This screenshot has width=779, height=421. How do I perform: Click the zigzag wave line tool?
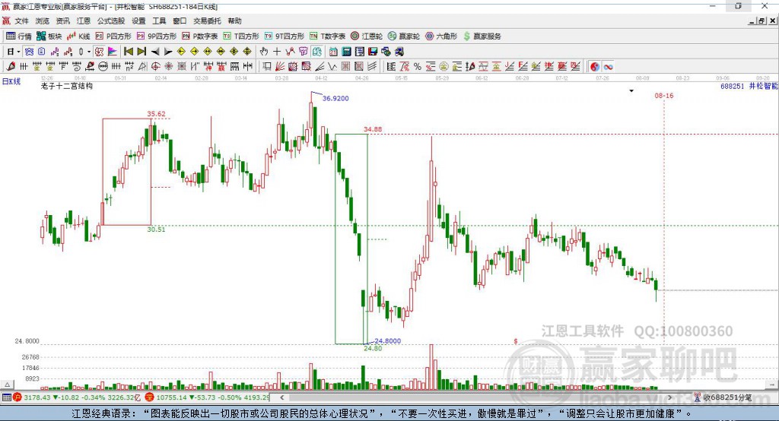[x=333, y=67]
